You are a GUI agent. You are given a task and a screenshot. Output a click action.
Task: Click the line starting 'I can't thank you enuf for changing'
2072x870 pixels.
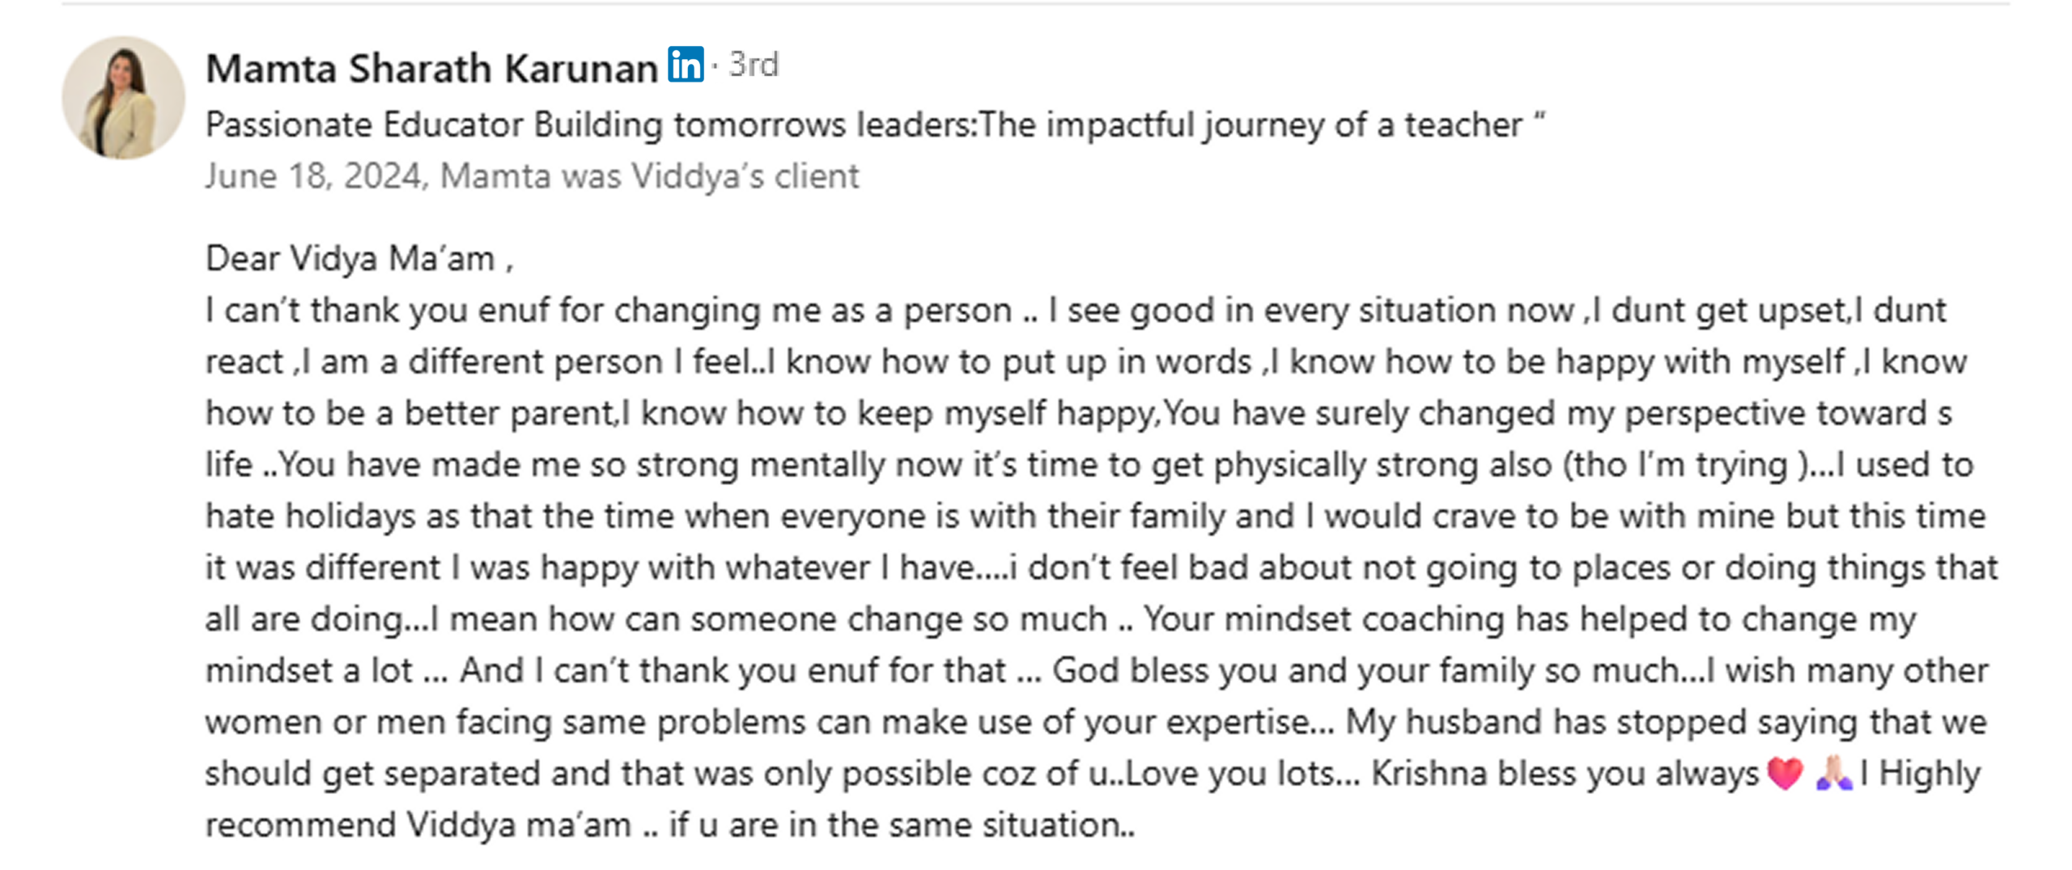pyautogui.click(x=1075, y=310)
